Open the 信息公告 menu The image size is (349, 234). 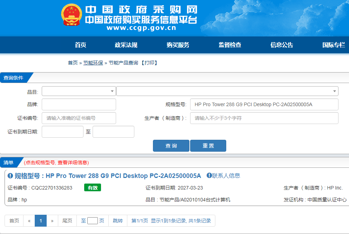282,45
